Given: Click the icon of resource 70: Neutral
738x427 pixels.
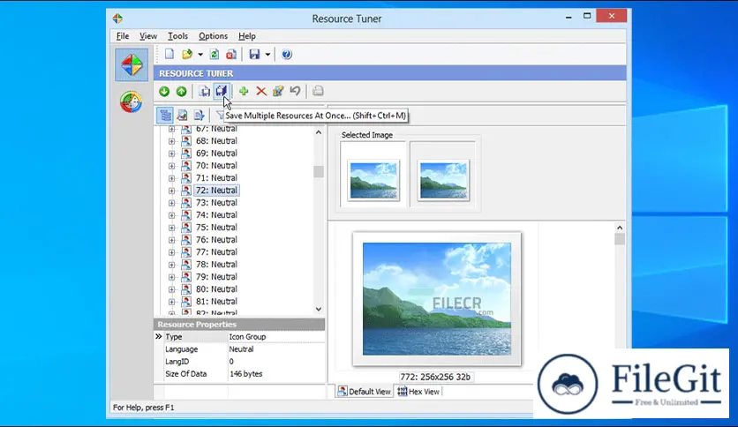Looking at the screenshot, I should click(186, 166).
